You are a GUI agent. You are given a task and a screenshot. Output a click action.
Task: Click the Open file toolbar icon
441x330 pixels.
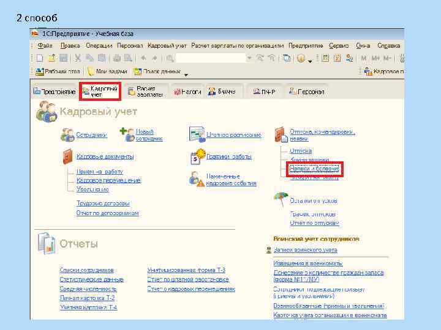point(51,58)
